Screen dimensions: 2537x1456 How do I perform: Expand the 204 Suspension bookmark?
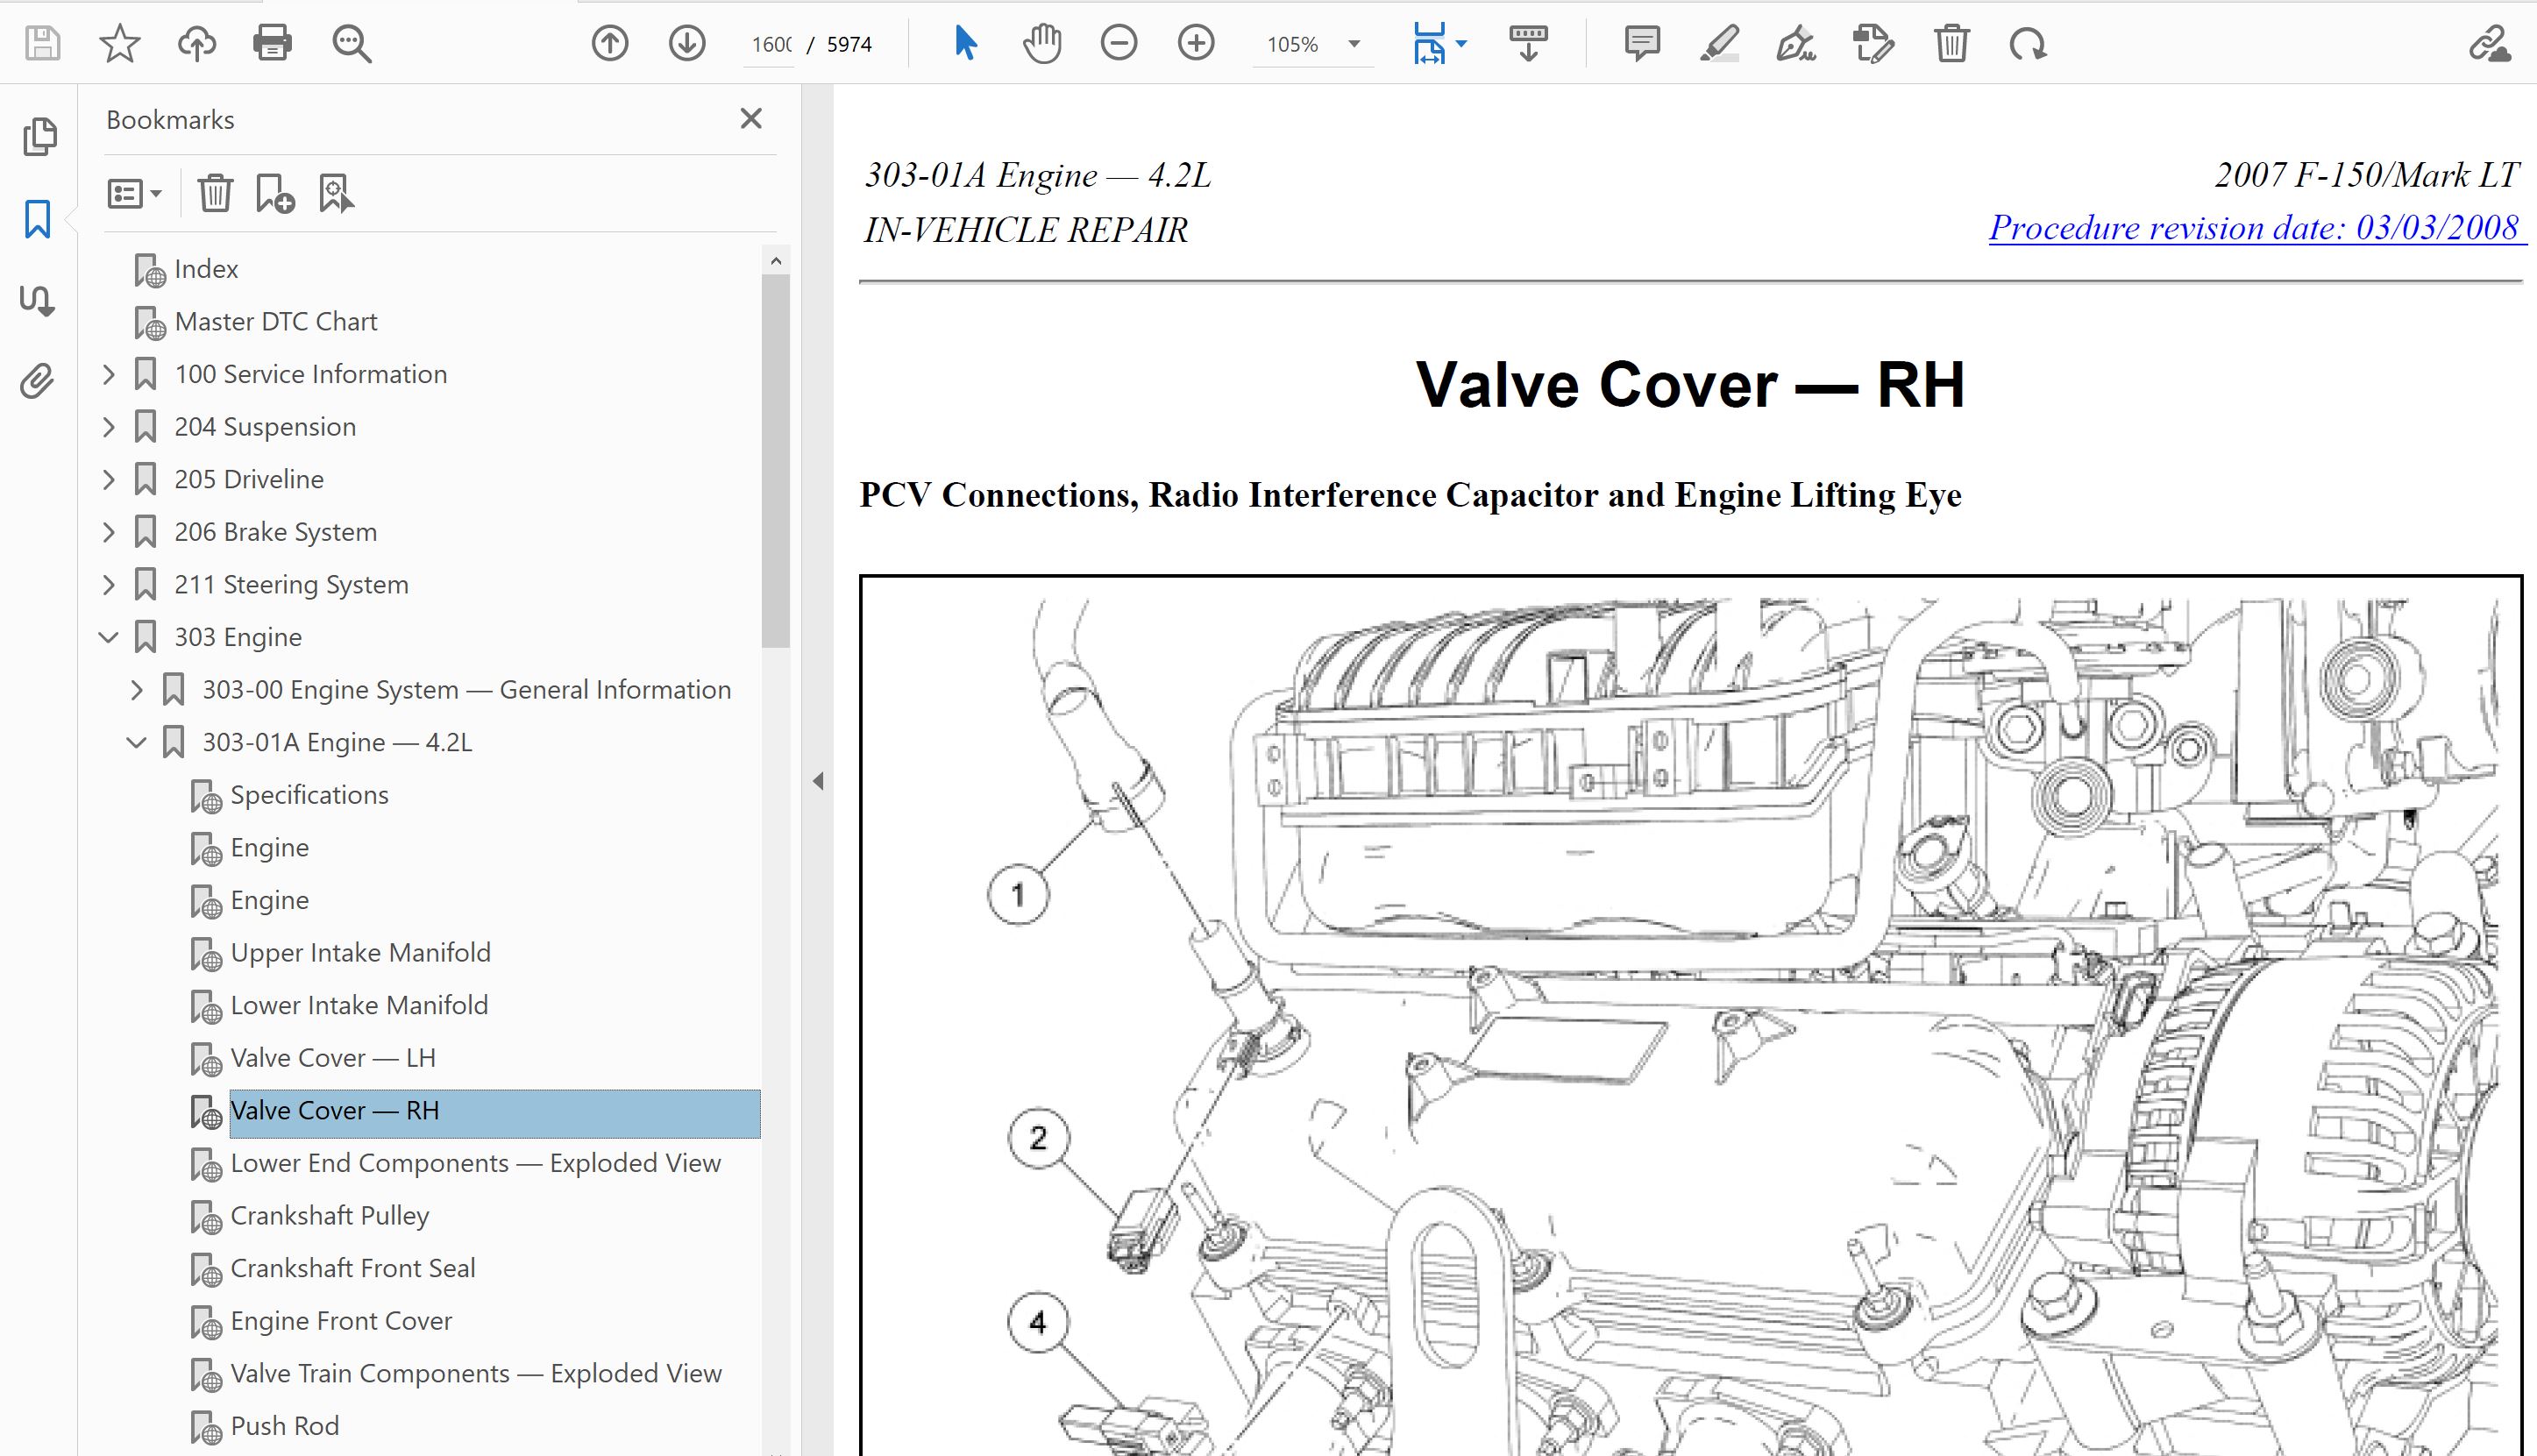click(x=109, y=427)
